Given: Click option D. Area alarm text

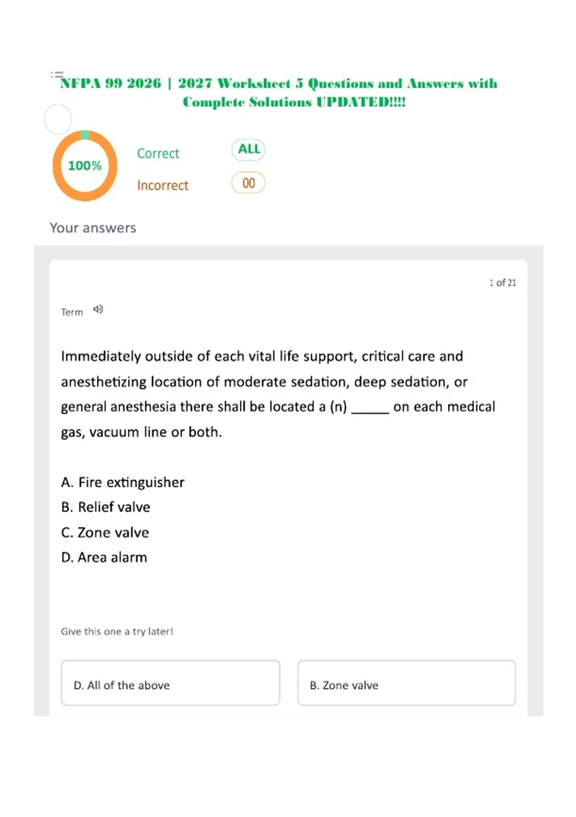Looking at the screenshot, I should click(104, 557).
